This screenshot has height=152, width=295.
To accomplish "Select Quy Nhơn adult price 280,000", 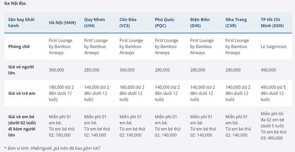I will tap(91, 70).
